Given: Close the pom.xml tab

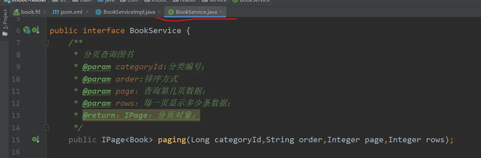Looking at the screenshot, I should (x=87, y=12).
